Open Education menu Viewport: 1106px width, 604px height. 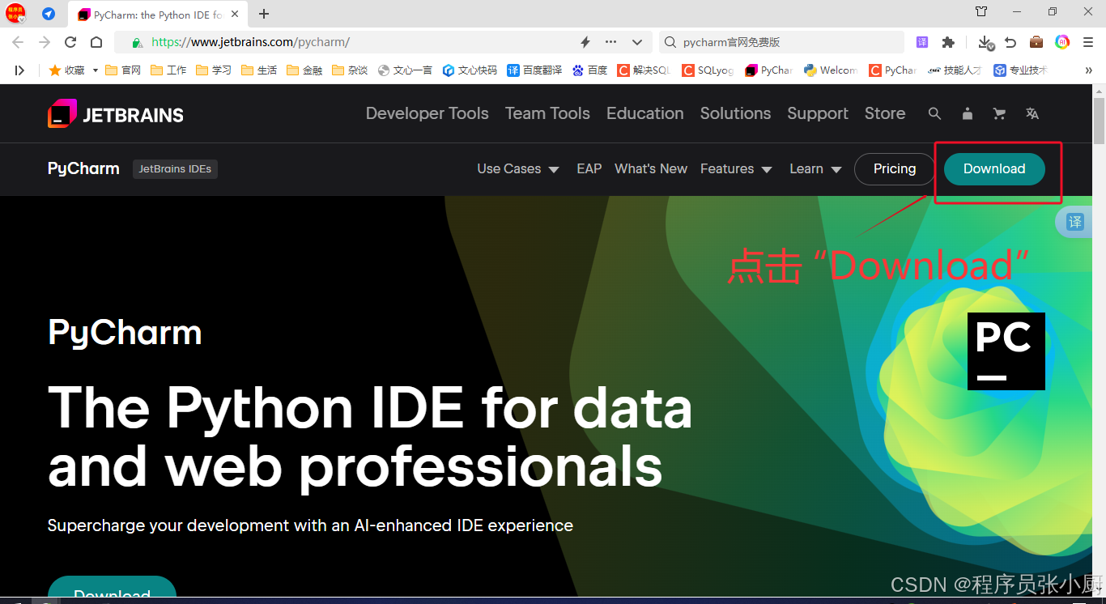[x=645, y=114]
